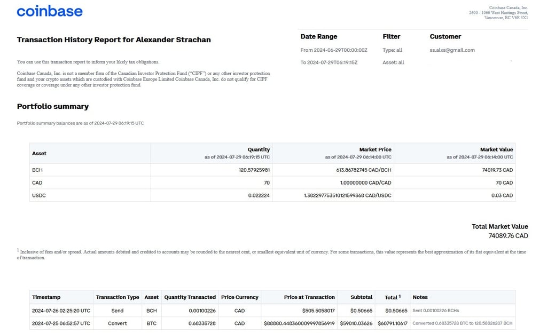Image resolution: width=547 pixels, height=333 pixels.
Task: Click the 'Date Range' heading
Action: pyautogui.click(x=319, y=37)
